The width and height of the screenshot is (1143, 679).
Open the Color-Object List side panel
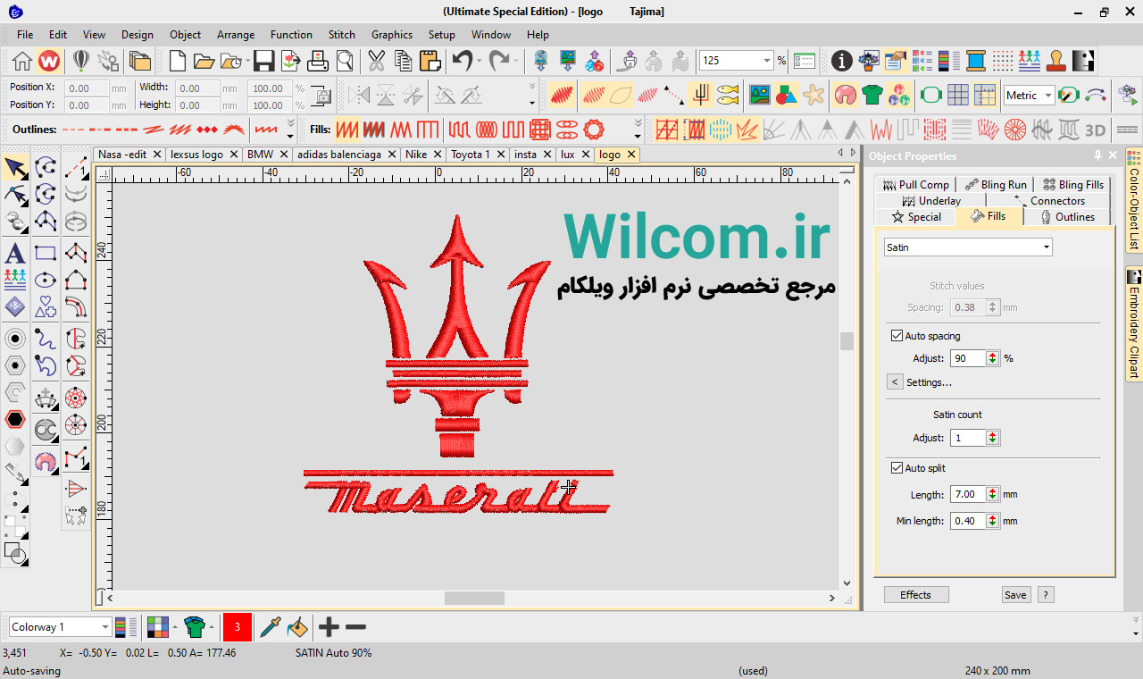coord(1134,201)
